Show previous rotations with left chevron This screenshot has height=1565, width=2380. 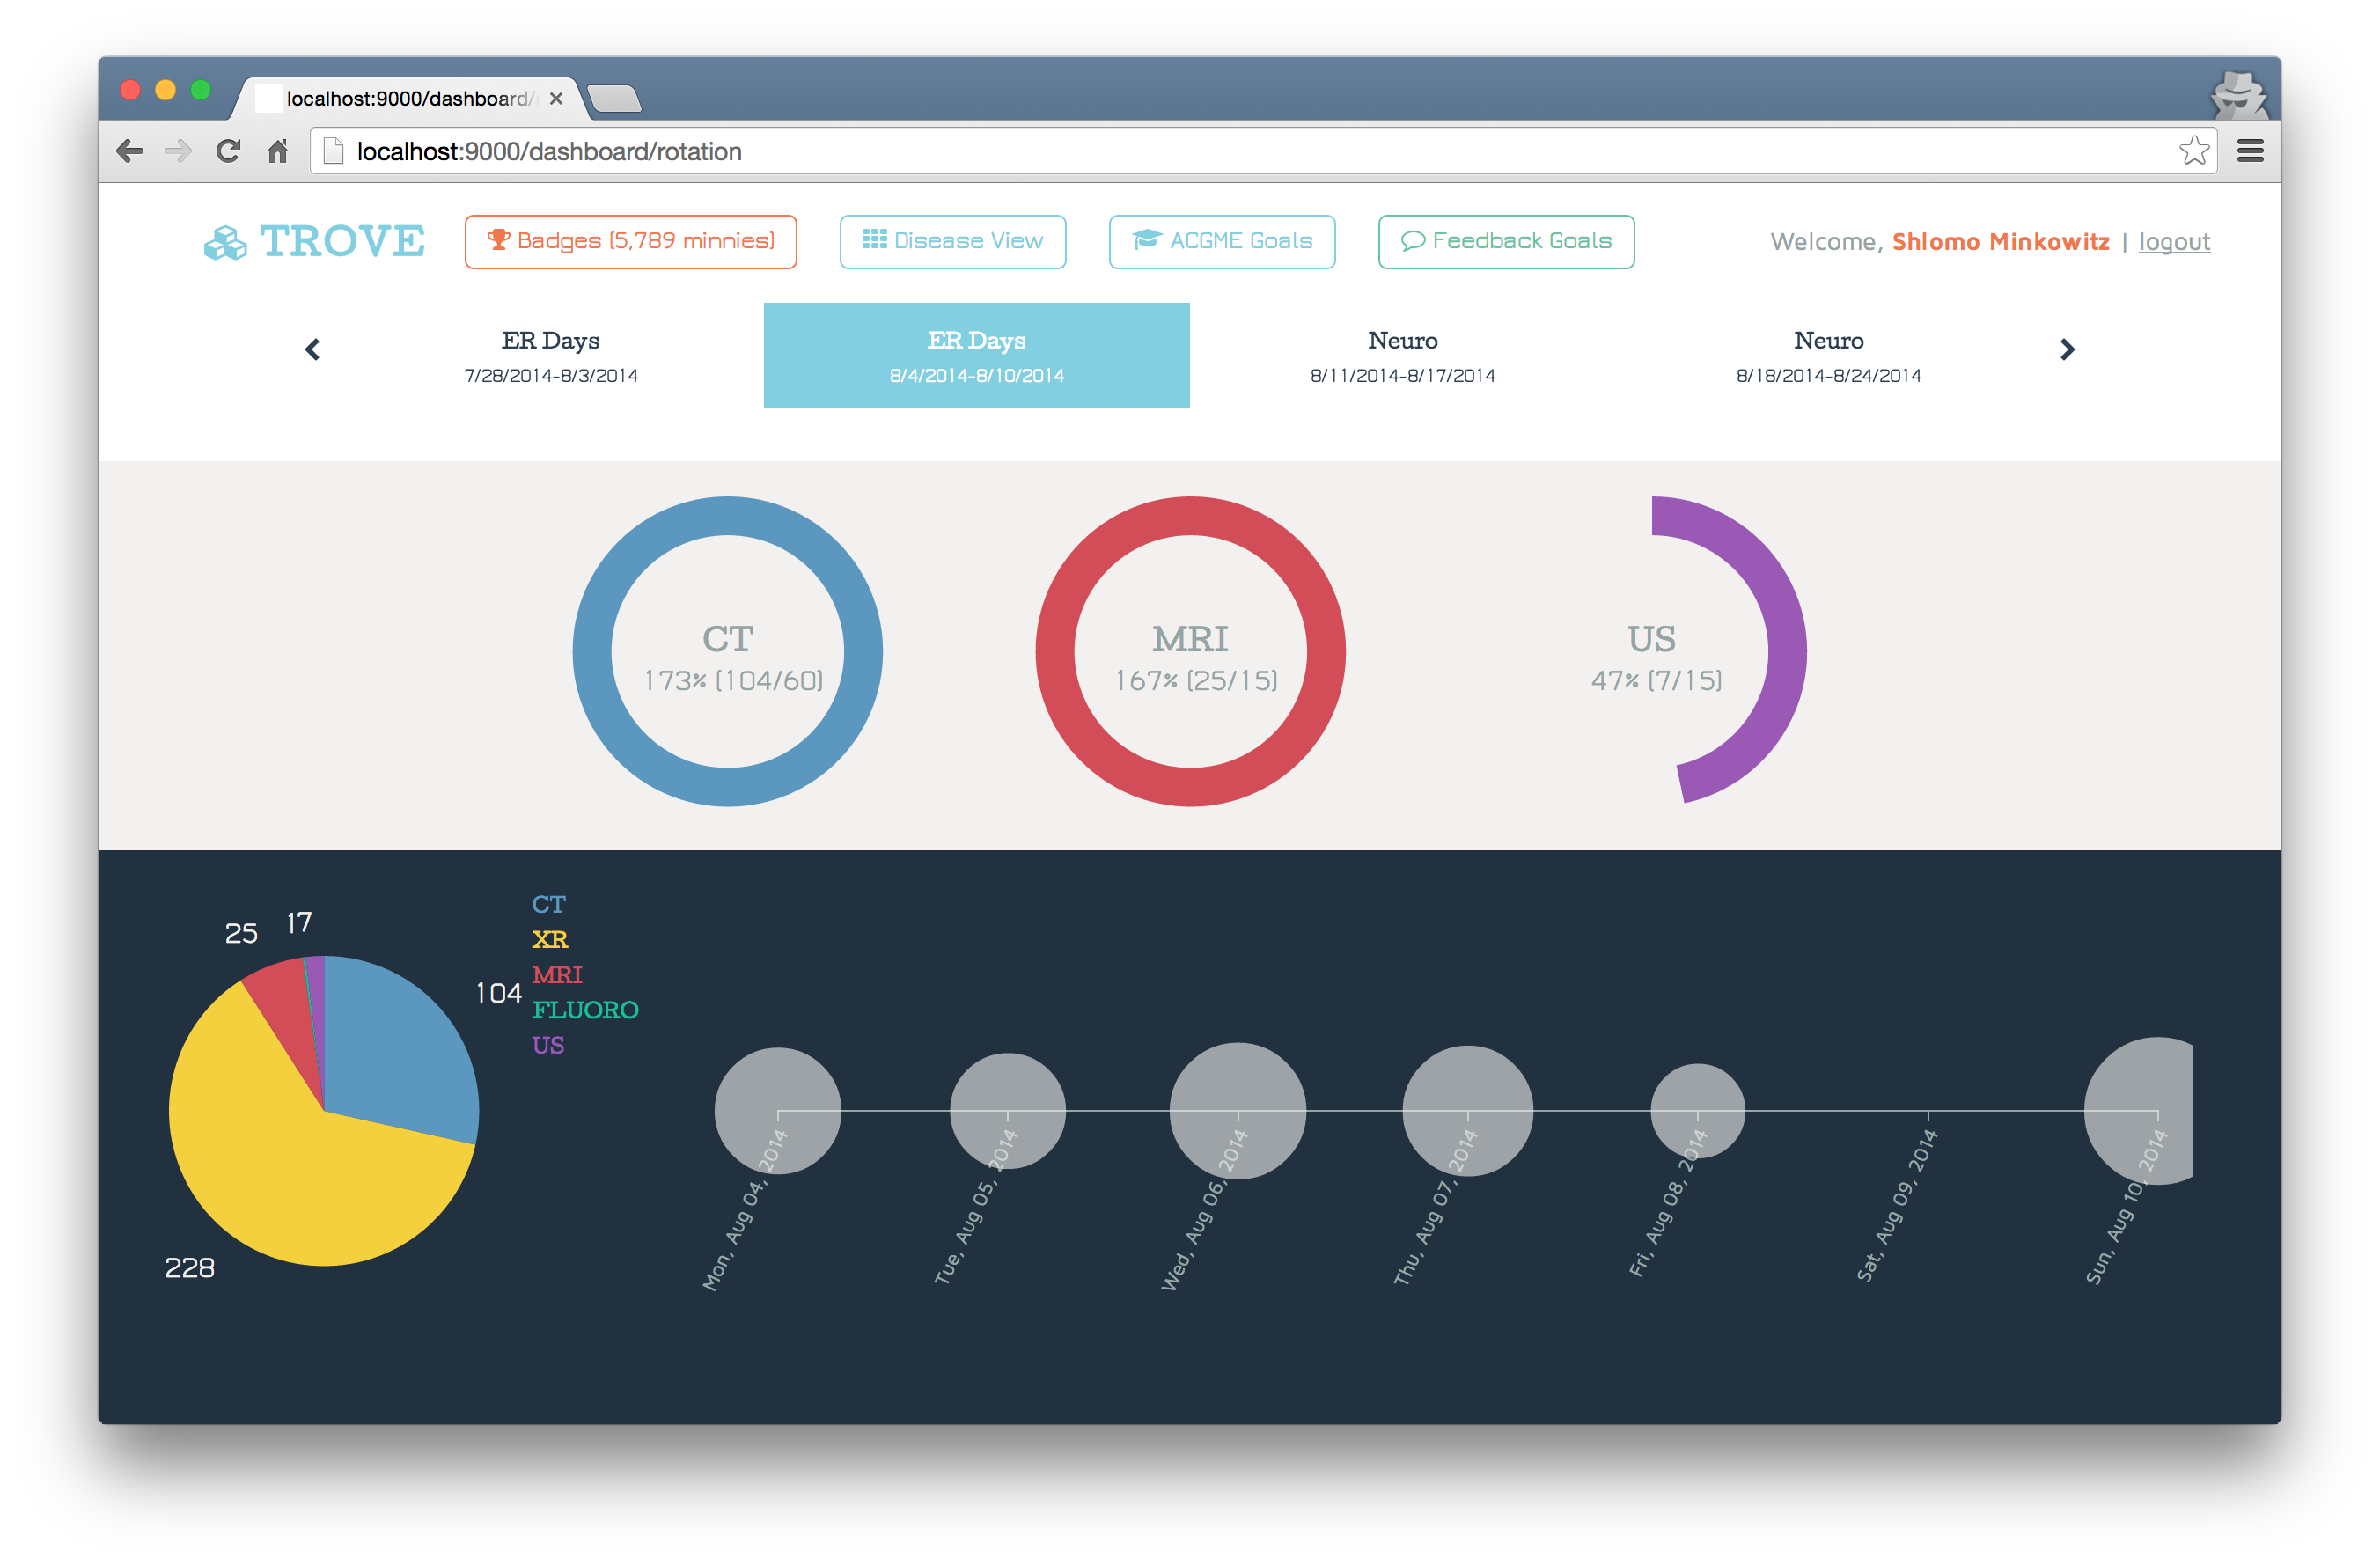312,349
